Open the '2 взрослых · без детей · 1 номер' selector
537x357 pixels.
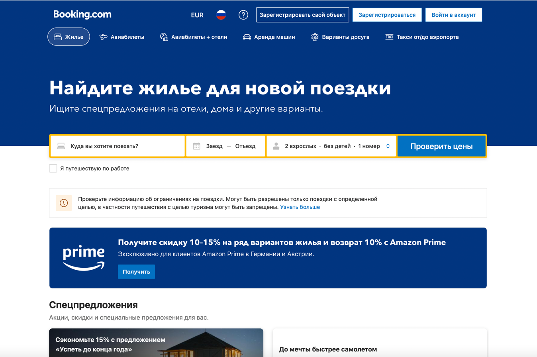point(331,146)
